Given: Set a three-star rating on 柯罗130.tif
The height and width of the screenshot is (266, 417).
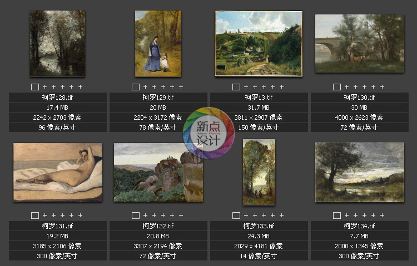Looking at the screenshot, I should click(365, 86).
